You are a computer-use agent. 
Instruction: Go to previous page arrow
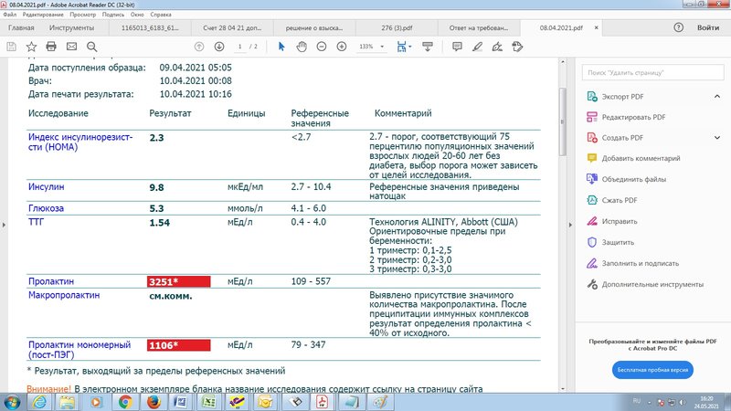199,47
